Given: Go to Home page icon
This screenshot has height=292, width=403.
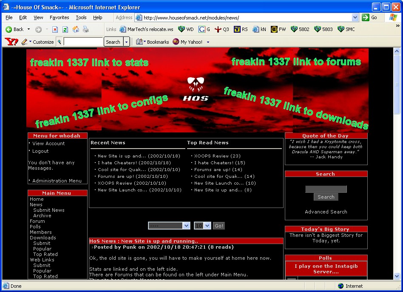Looking at the screenshot, I should pyautogui.click(x=76, y=29).
